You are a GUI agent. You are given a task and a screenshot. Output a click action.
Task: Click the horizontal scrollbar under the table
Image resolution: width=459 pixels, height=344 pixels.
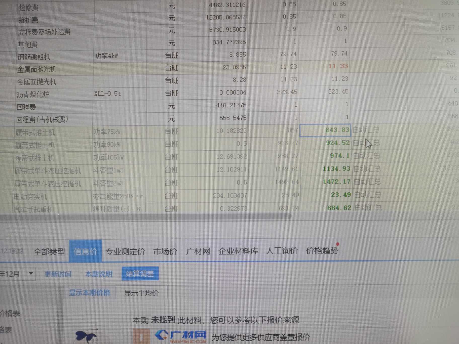pos(146,217)
